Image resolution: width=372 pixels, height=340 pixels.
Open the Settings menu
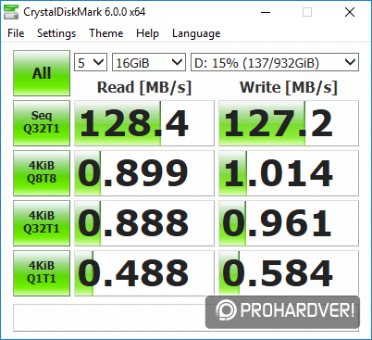[x=56, y=33]
